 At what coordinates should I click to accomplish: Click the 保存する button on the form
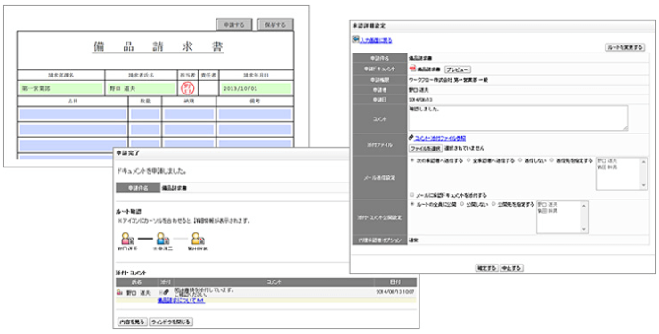point(275,25)
